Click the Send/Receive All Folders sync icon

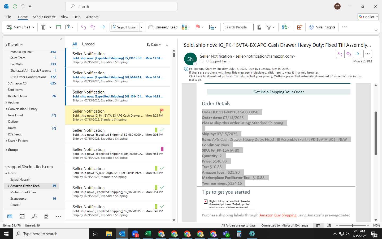click(15, 6)
